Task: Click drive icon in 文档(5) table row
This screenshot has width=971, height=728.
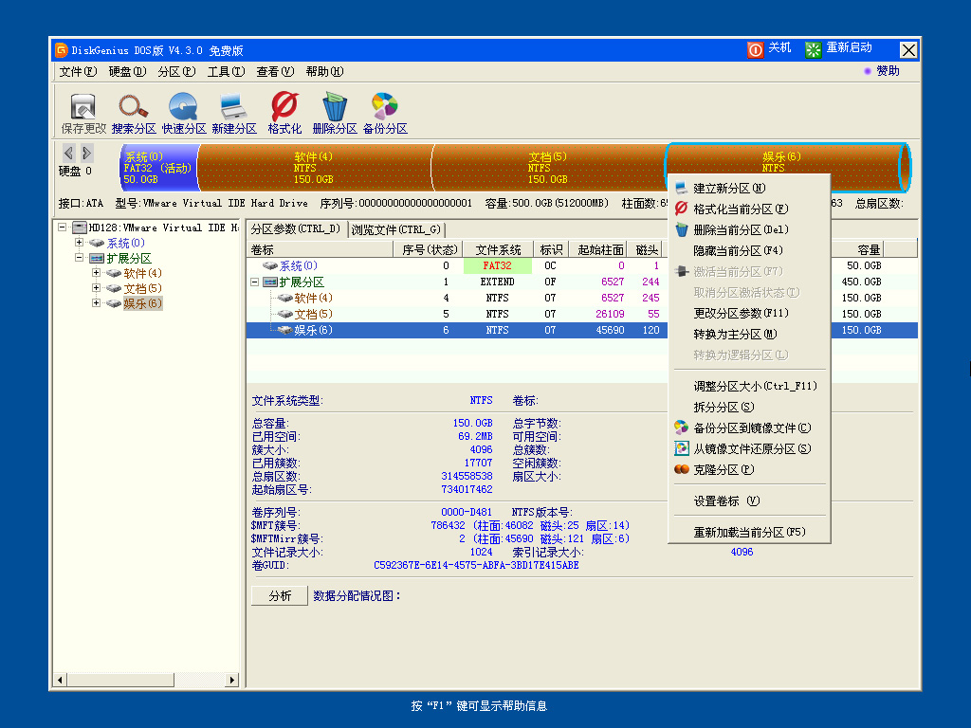Action: click(284, 314)
